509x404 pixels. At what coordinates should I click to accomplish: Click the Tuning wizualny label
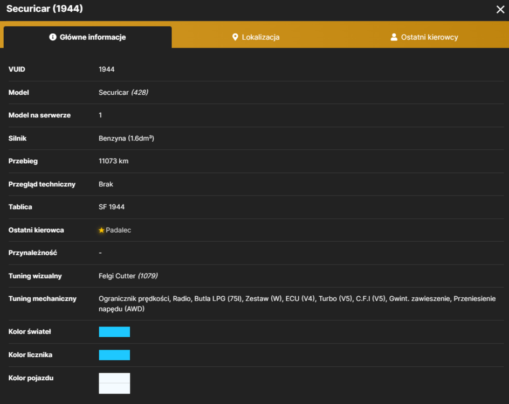(35, 276)
